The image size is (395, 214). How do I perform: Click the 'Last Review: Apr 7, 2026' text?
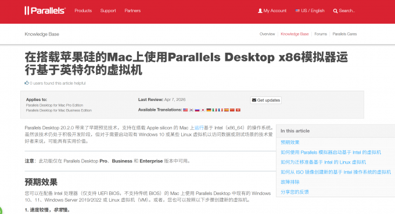161,100
